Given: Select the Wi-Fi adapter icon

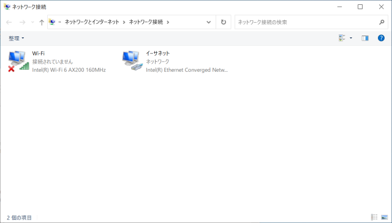Looking at the screenshot, I should tap(18, 61).
